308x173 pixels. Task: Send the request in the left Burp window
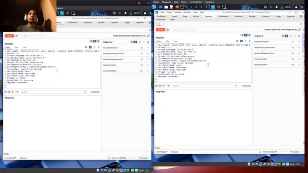pyautogui.click(x=9, y=36)
